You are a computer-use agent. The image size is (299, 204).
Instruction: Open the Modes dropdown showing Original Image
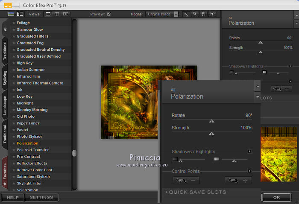pyautogui.click(x=162, y=14)
